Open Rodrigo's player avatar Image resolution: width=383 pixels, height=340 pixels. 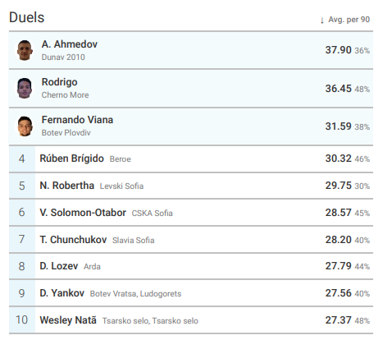[25, 88]
